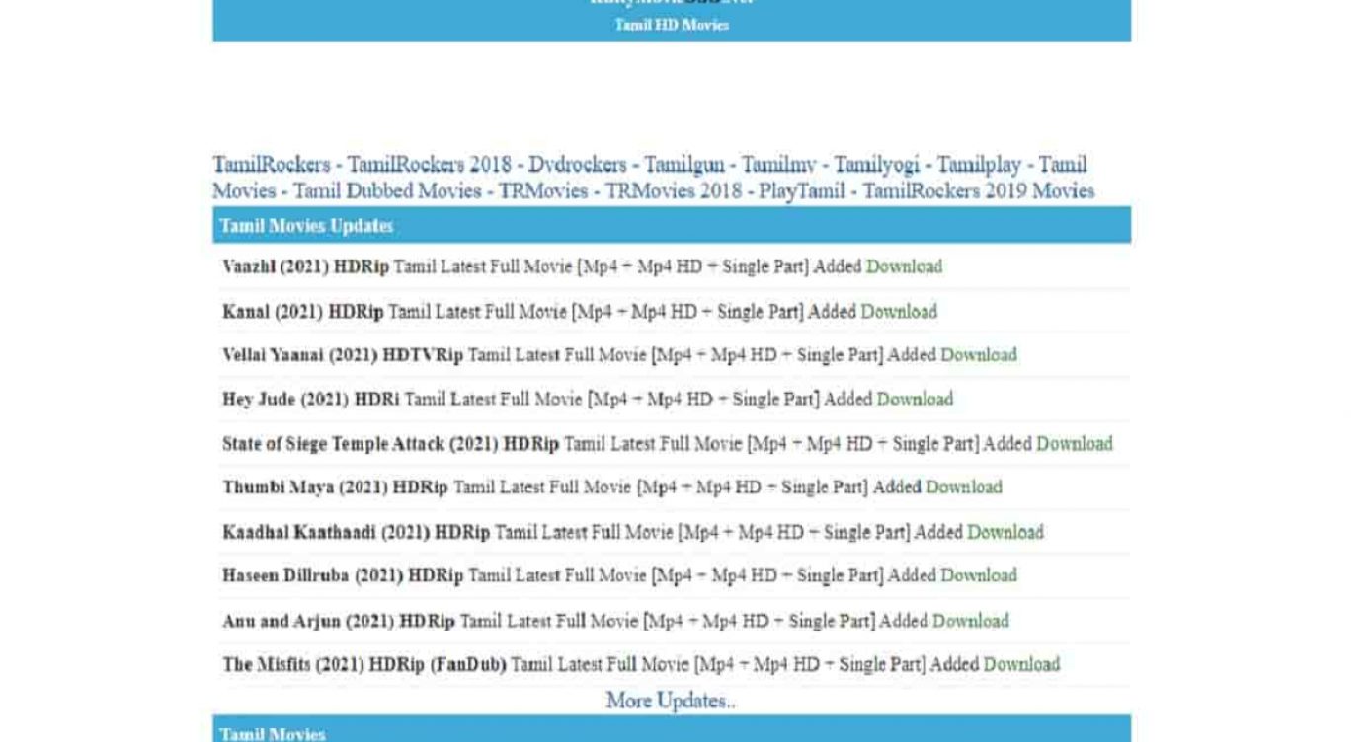Image resolution: width=1367 pixels, height=742 pixels.
Task: Select Vellai Yaanai (2021) HDTVRip title
Action: [343, 355]
